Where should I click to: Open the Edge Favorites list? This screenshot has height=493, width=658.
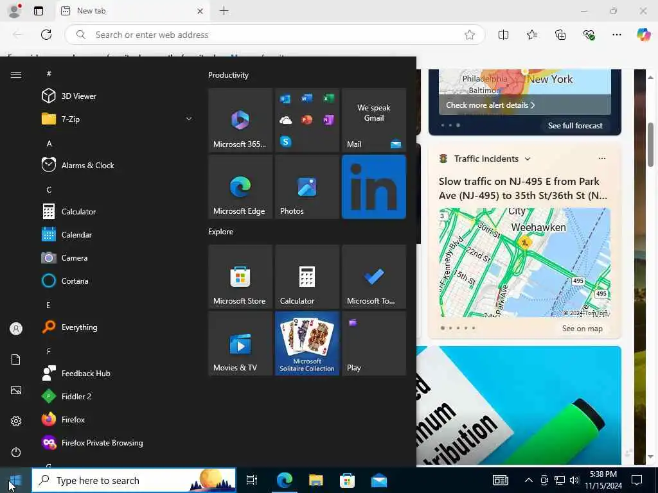tap(532, 35)
